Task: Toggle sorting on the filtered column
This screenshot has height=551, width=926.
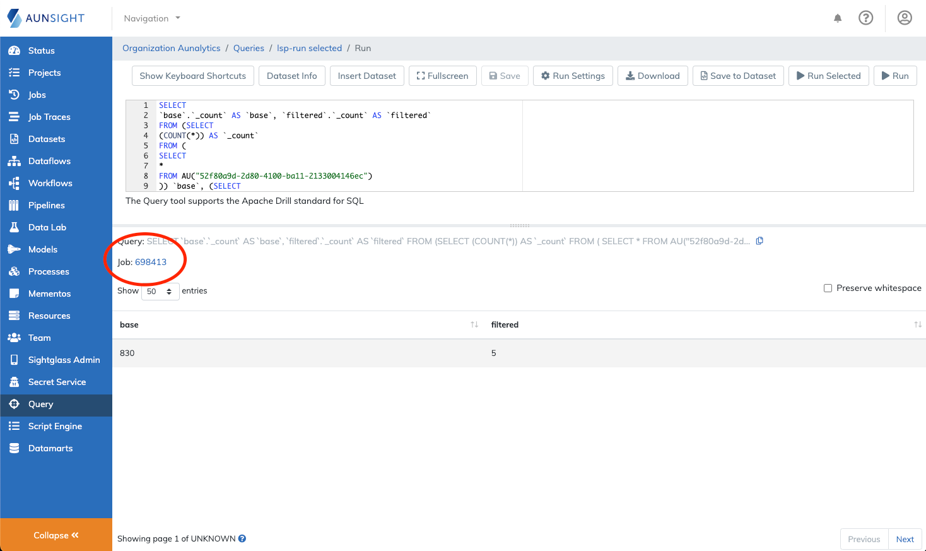Action: pyautogui.click(x=918, y=324)
